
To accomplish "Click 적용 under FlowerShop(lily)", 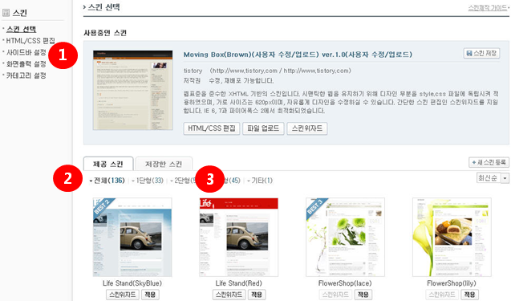I will pyautogui.click(x=469, y=295).
